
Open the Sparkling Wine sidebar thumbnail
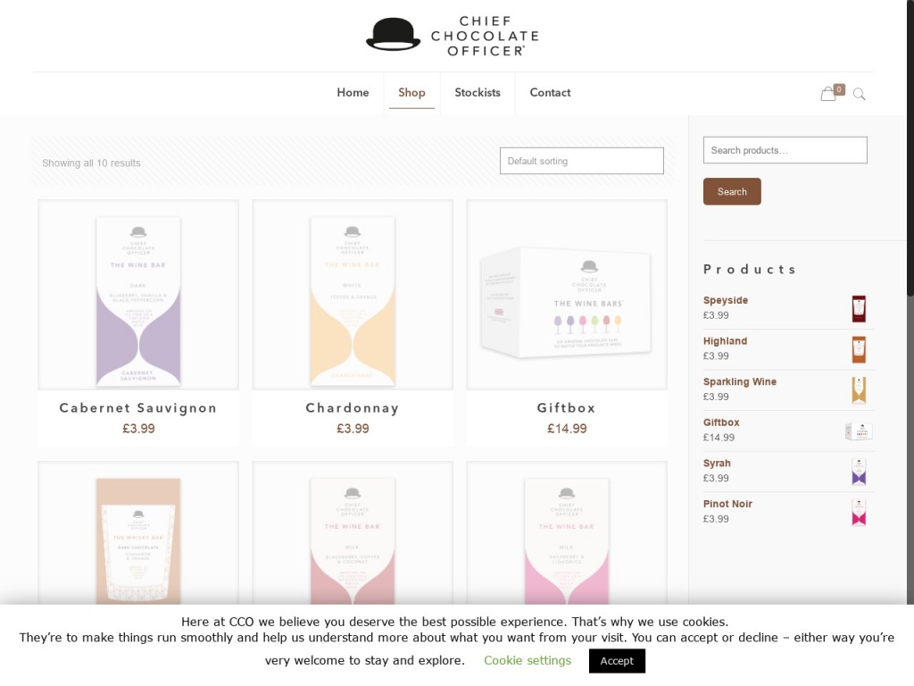click(x=859, y=390)
